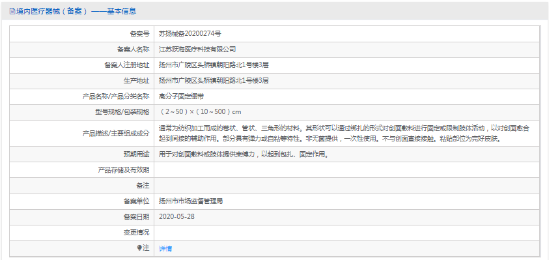Screen dimensions: 549x260
Task: Click the 变更情况 label
Action: click(136, 233)
